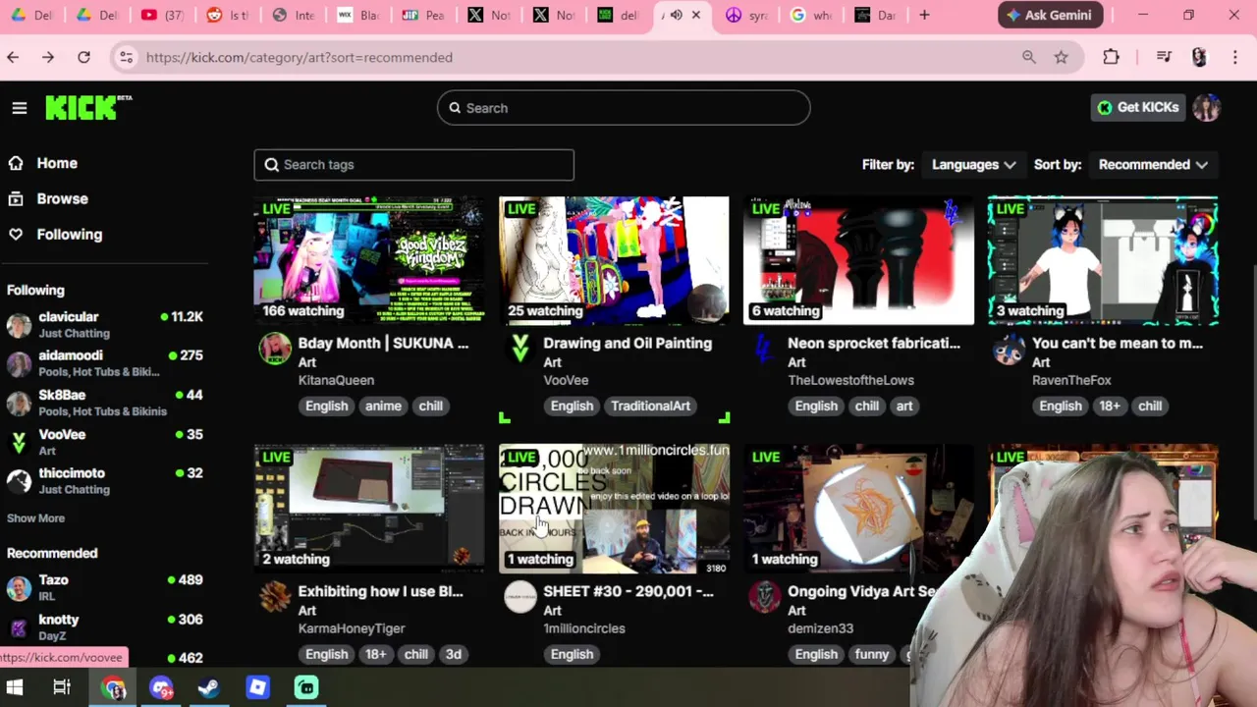Click VooVee streamer avatar on card
Image resolution: width=1257 pixels, height=707 pixels.
(x=519, y=349)
